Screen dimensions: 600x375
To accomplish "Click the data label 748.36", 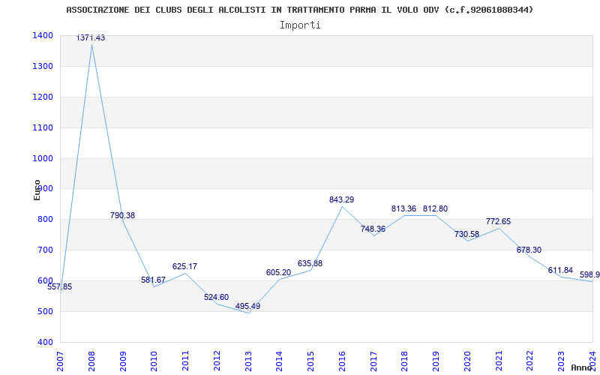I will 373,229.
